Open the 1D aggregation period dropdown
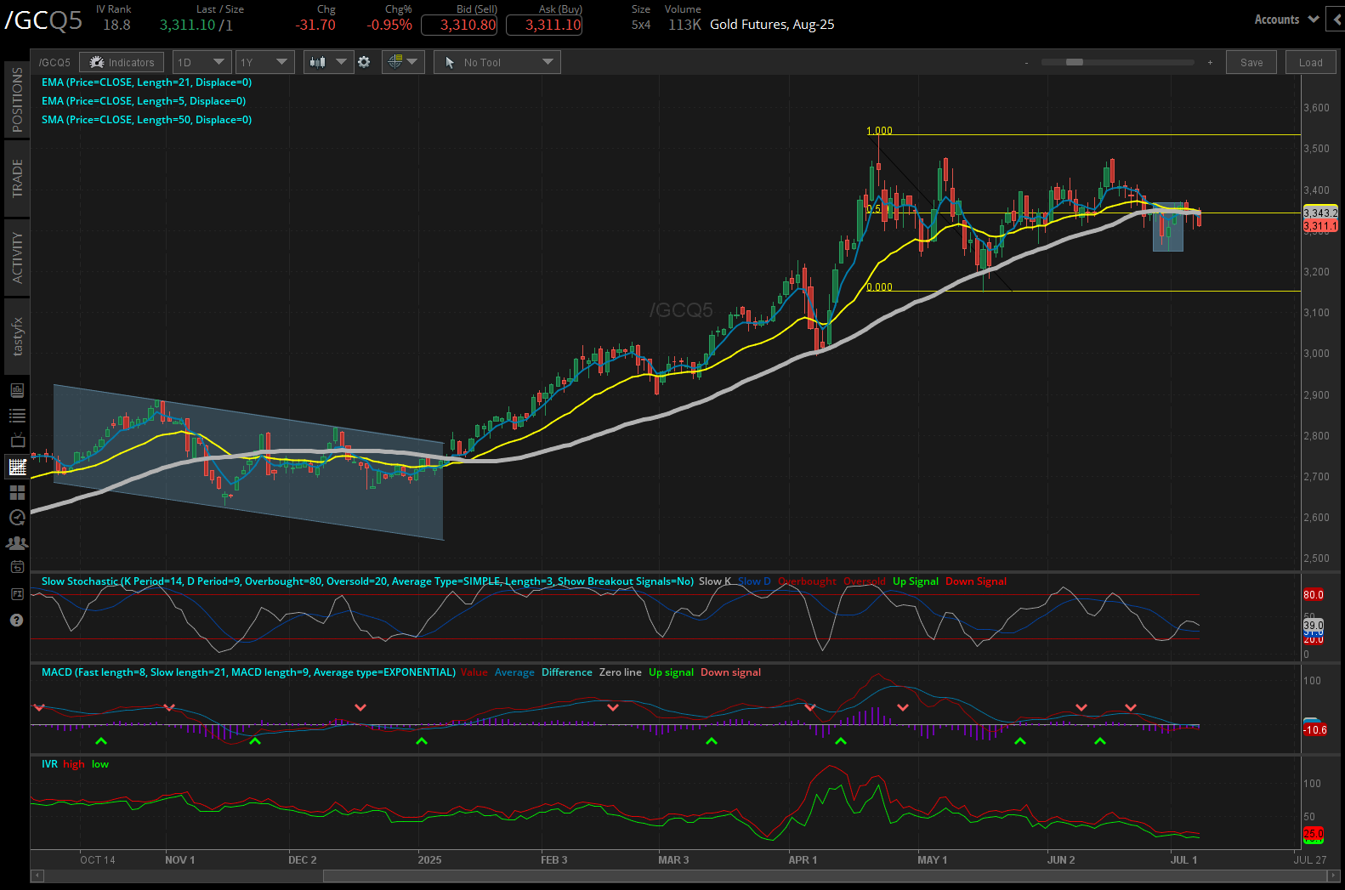The height and width of the screenshot is (890, 1345). (x=201, y=62)
